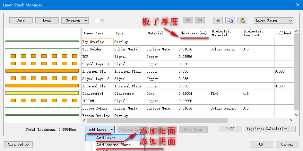Choose Add Layer from the popup menu
This screenshot has width=303, height=151.
[106, 138]
